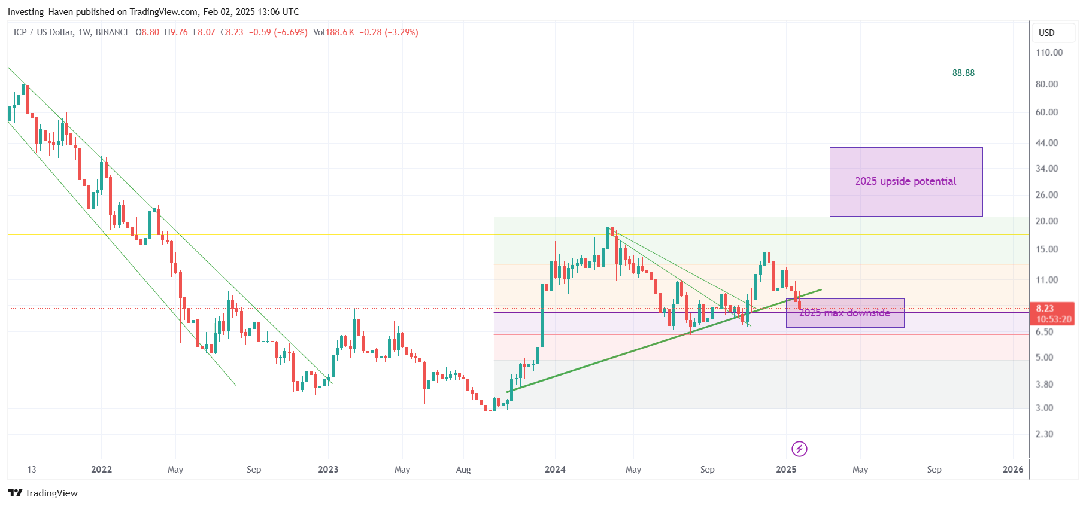The height and width of the screenshot is (506, 1086).
Task: Click the '2025 max downside' box
Action: coord(845,313)
